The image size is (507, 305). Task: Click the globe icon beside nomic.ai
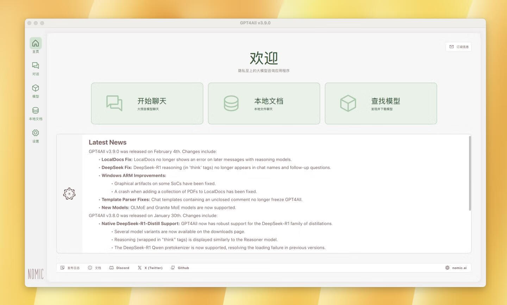click(447, 268)
